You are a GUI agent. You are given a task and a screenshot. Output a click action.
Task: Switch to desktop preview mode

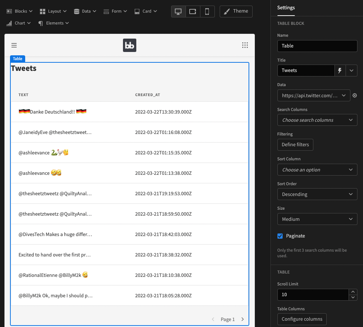pyautogui.click(x=178, y=12)
